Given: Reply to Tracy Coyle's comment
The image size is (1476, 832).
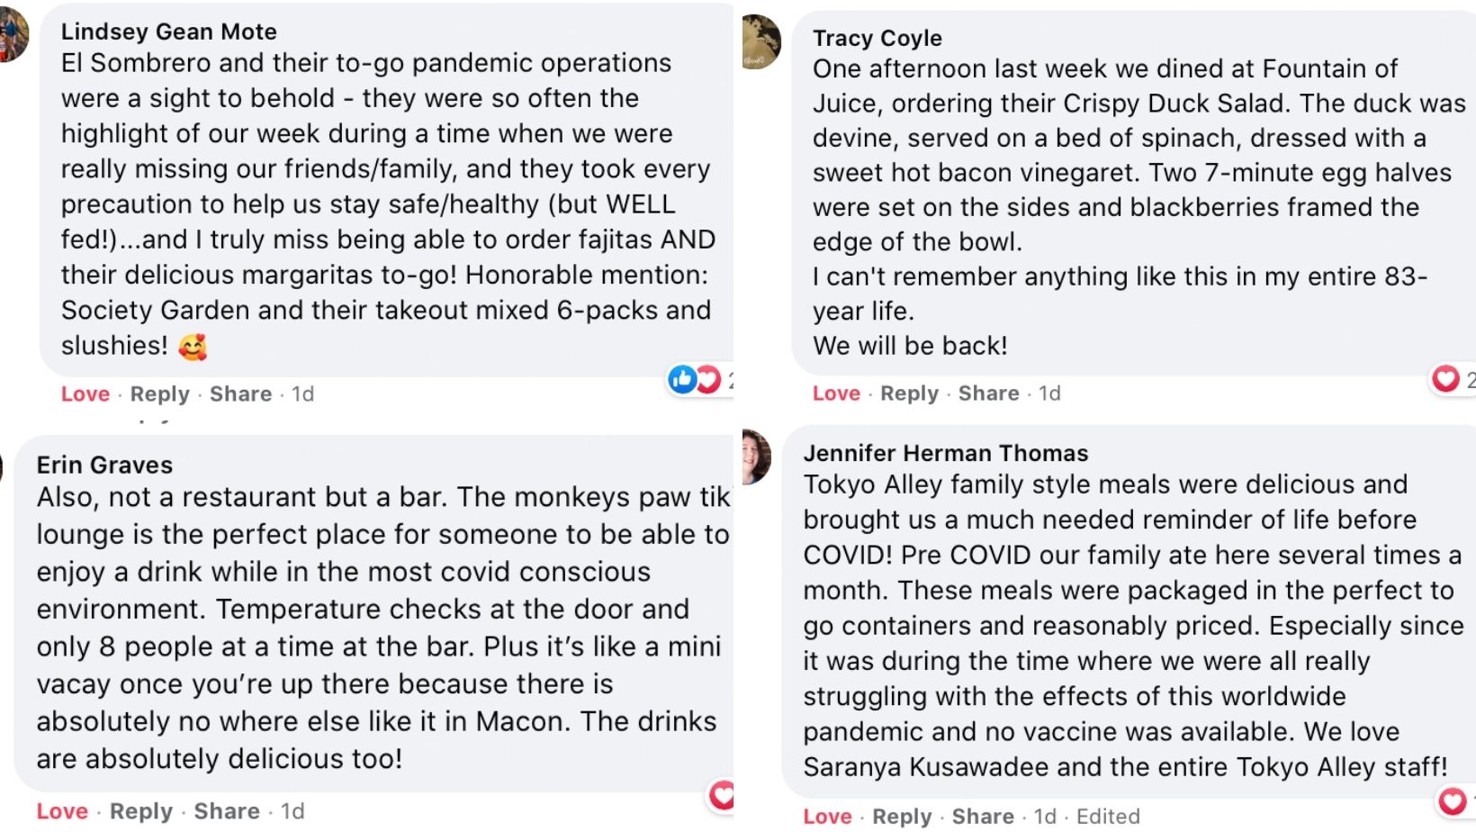Looking at the screenshot, I should (909, 393).
